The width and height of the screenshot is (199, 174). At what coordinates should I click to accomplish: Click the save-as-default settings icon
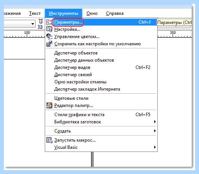point(49,44)
